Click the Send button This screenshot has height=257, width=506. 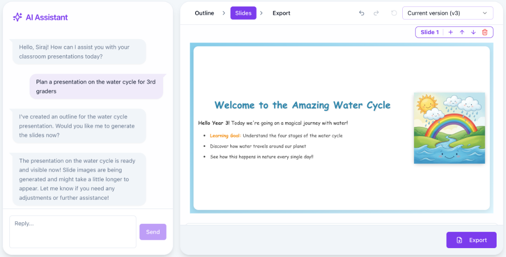[x=153, y=232]
